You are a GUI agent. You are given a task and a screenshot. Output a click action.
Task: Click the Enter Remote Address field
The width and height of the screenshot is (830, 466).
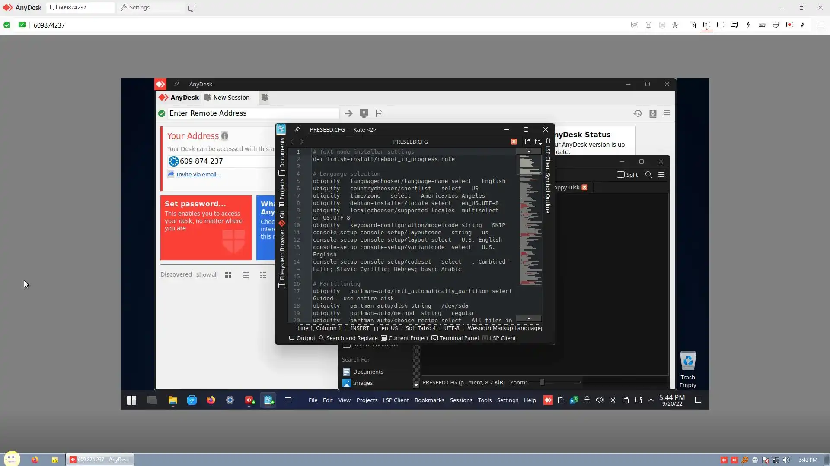[253, 113]
